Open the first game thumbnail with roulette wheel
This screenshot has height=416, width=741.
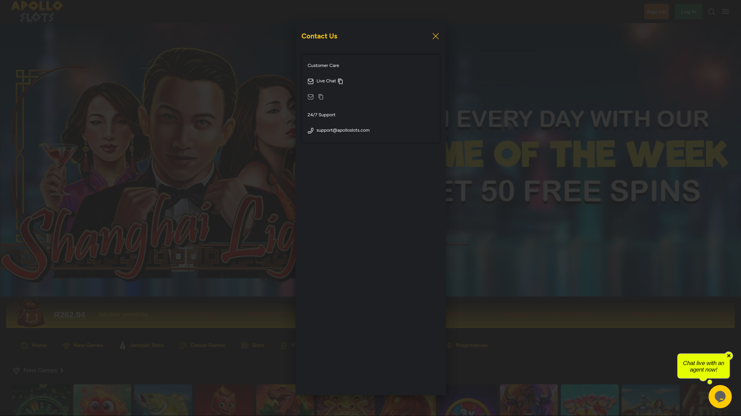41,400
